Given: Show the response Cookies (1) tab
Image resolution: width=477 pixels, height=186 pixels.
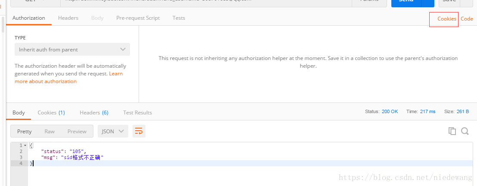Looking at the screenshot, I should coord(51,112).
